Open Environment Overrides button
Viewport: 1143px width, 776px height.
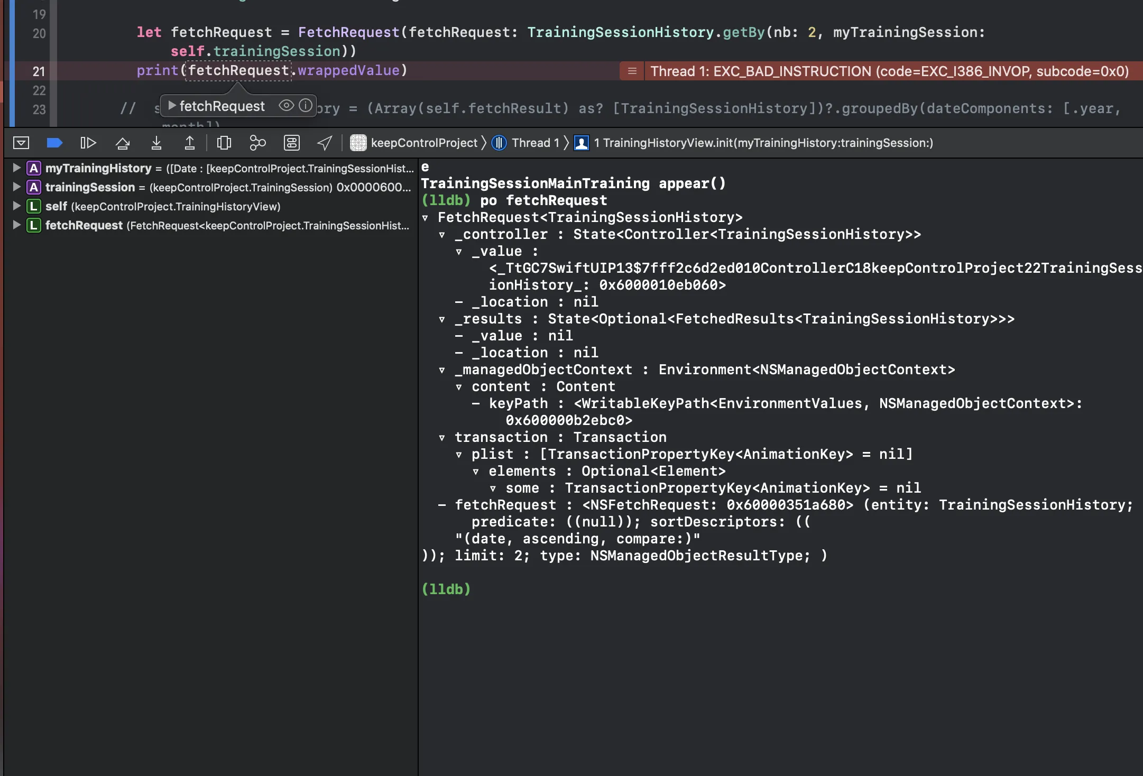click(x=291, y=143)
